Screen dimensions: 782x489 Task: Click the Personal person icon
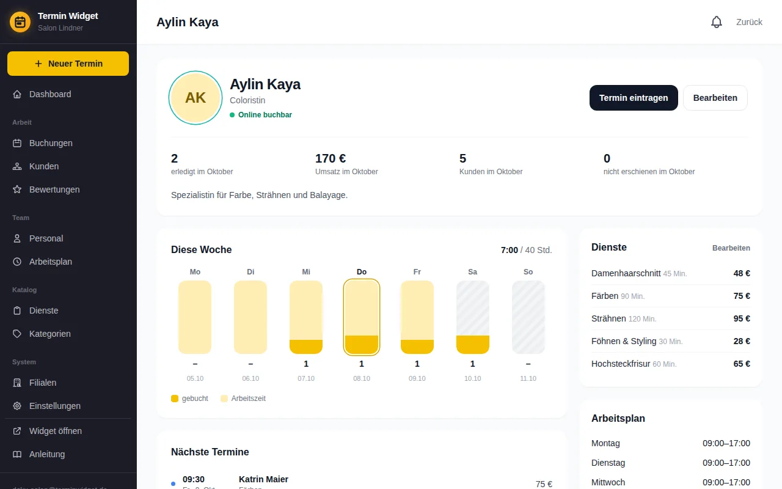tap(17, 238)
